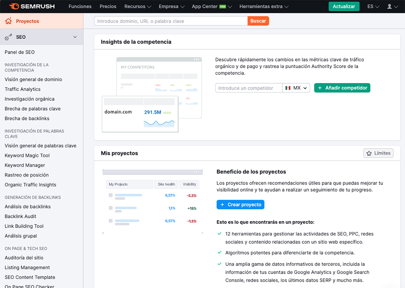
Task: Open SEO Content Template
Action: click(x=30, y=277)
